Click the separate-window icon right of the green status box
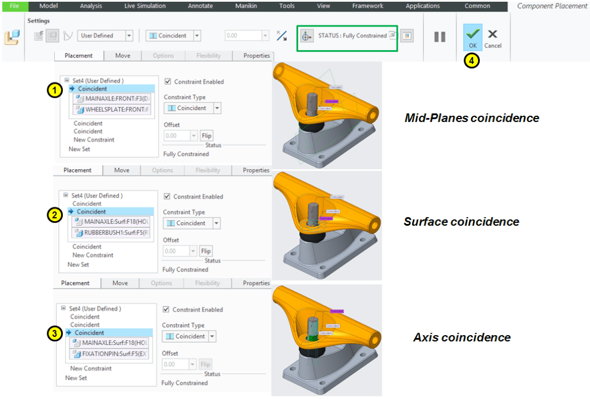 pyautogui.click(x=407, y=36)
